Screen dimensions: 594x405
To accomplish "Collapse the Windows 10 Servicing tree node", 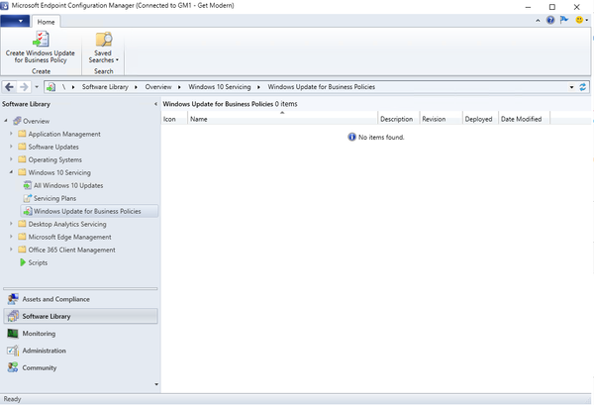I will click(11, 172).
